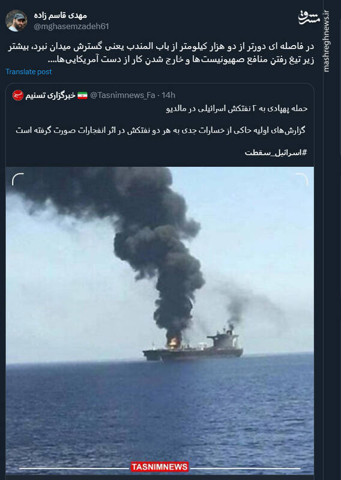Click the Mashregh logo in the corner
The width and height of the screenshot is (341, 480).
pos(309,18)
